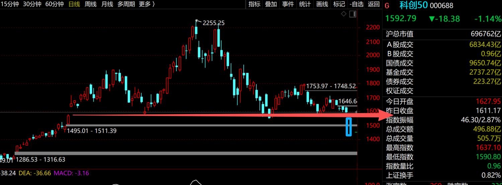Click the 2200 price axis label
Screen dimensions: 502x185
pyautogui.click(x=373, y=27)
